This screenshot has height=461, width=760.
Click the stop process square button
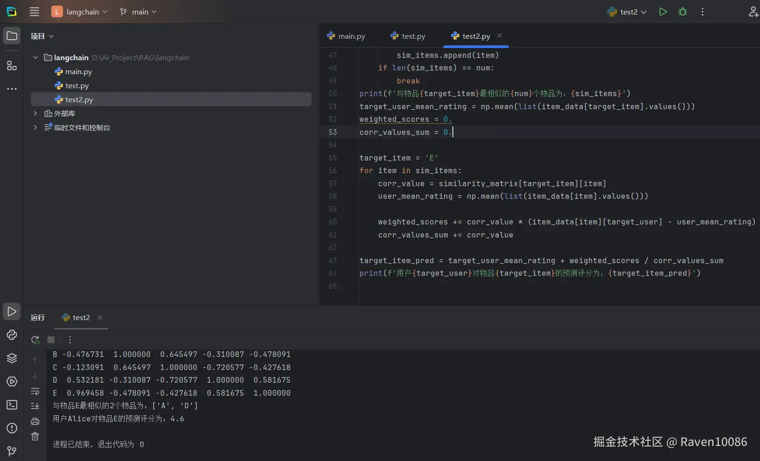[x=51, y=340]
